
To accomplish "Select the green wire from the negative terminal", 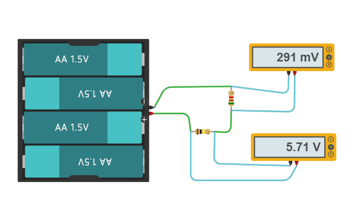I will [186, 87].
